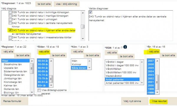Enable Visa åldersgrupperna separat checkbox
Viewport: 177px width, 106px height.
(x=39, y=90)
